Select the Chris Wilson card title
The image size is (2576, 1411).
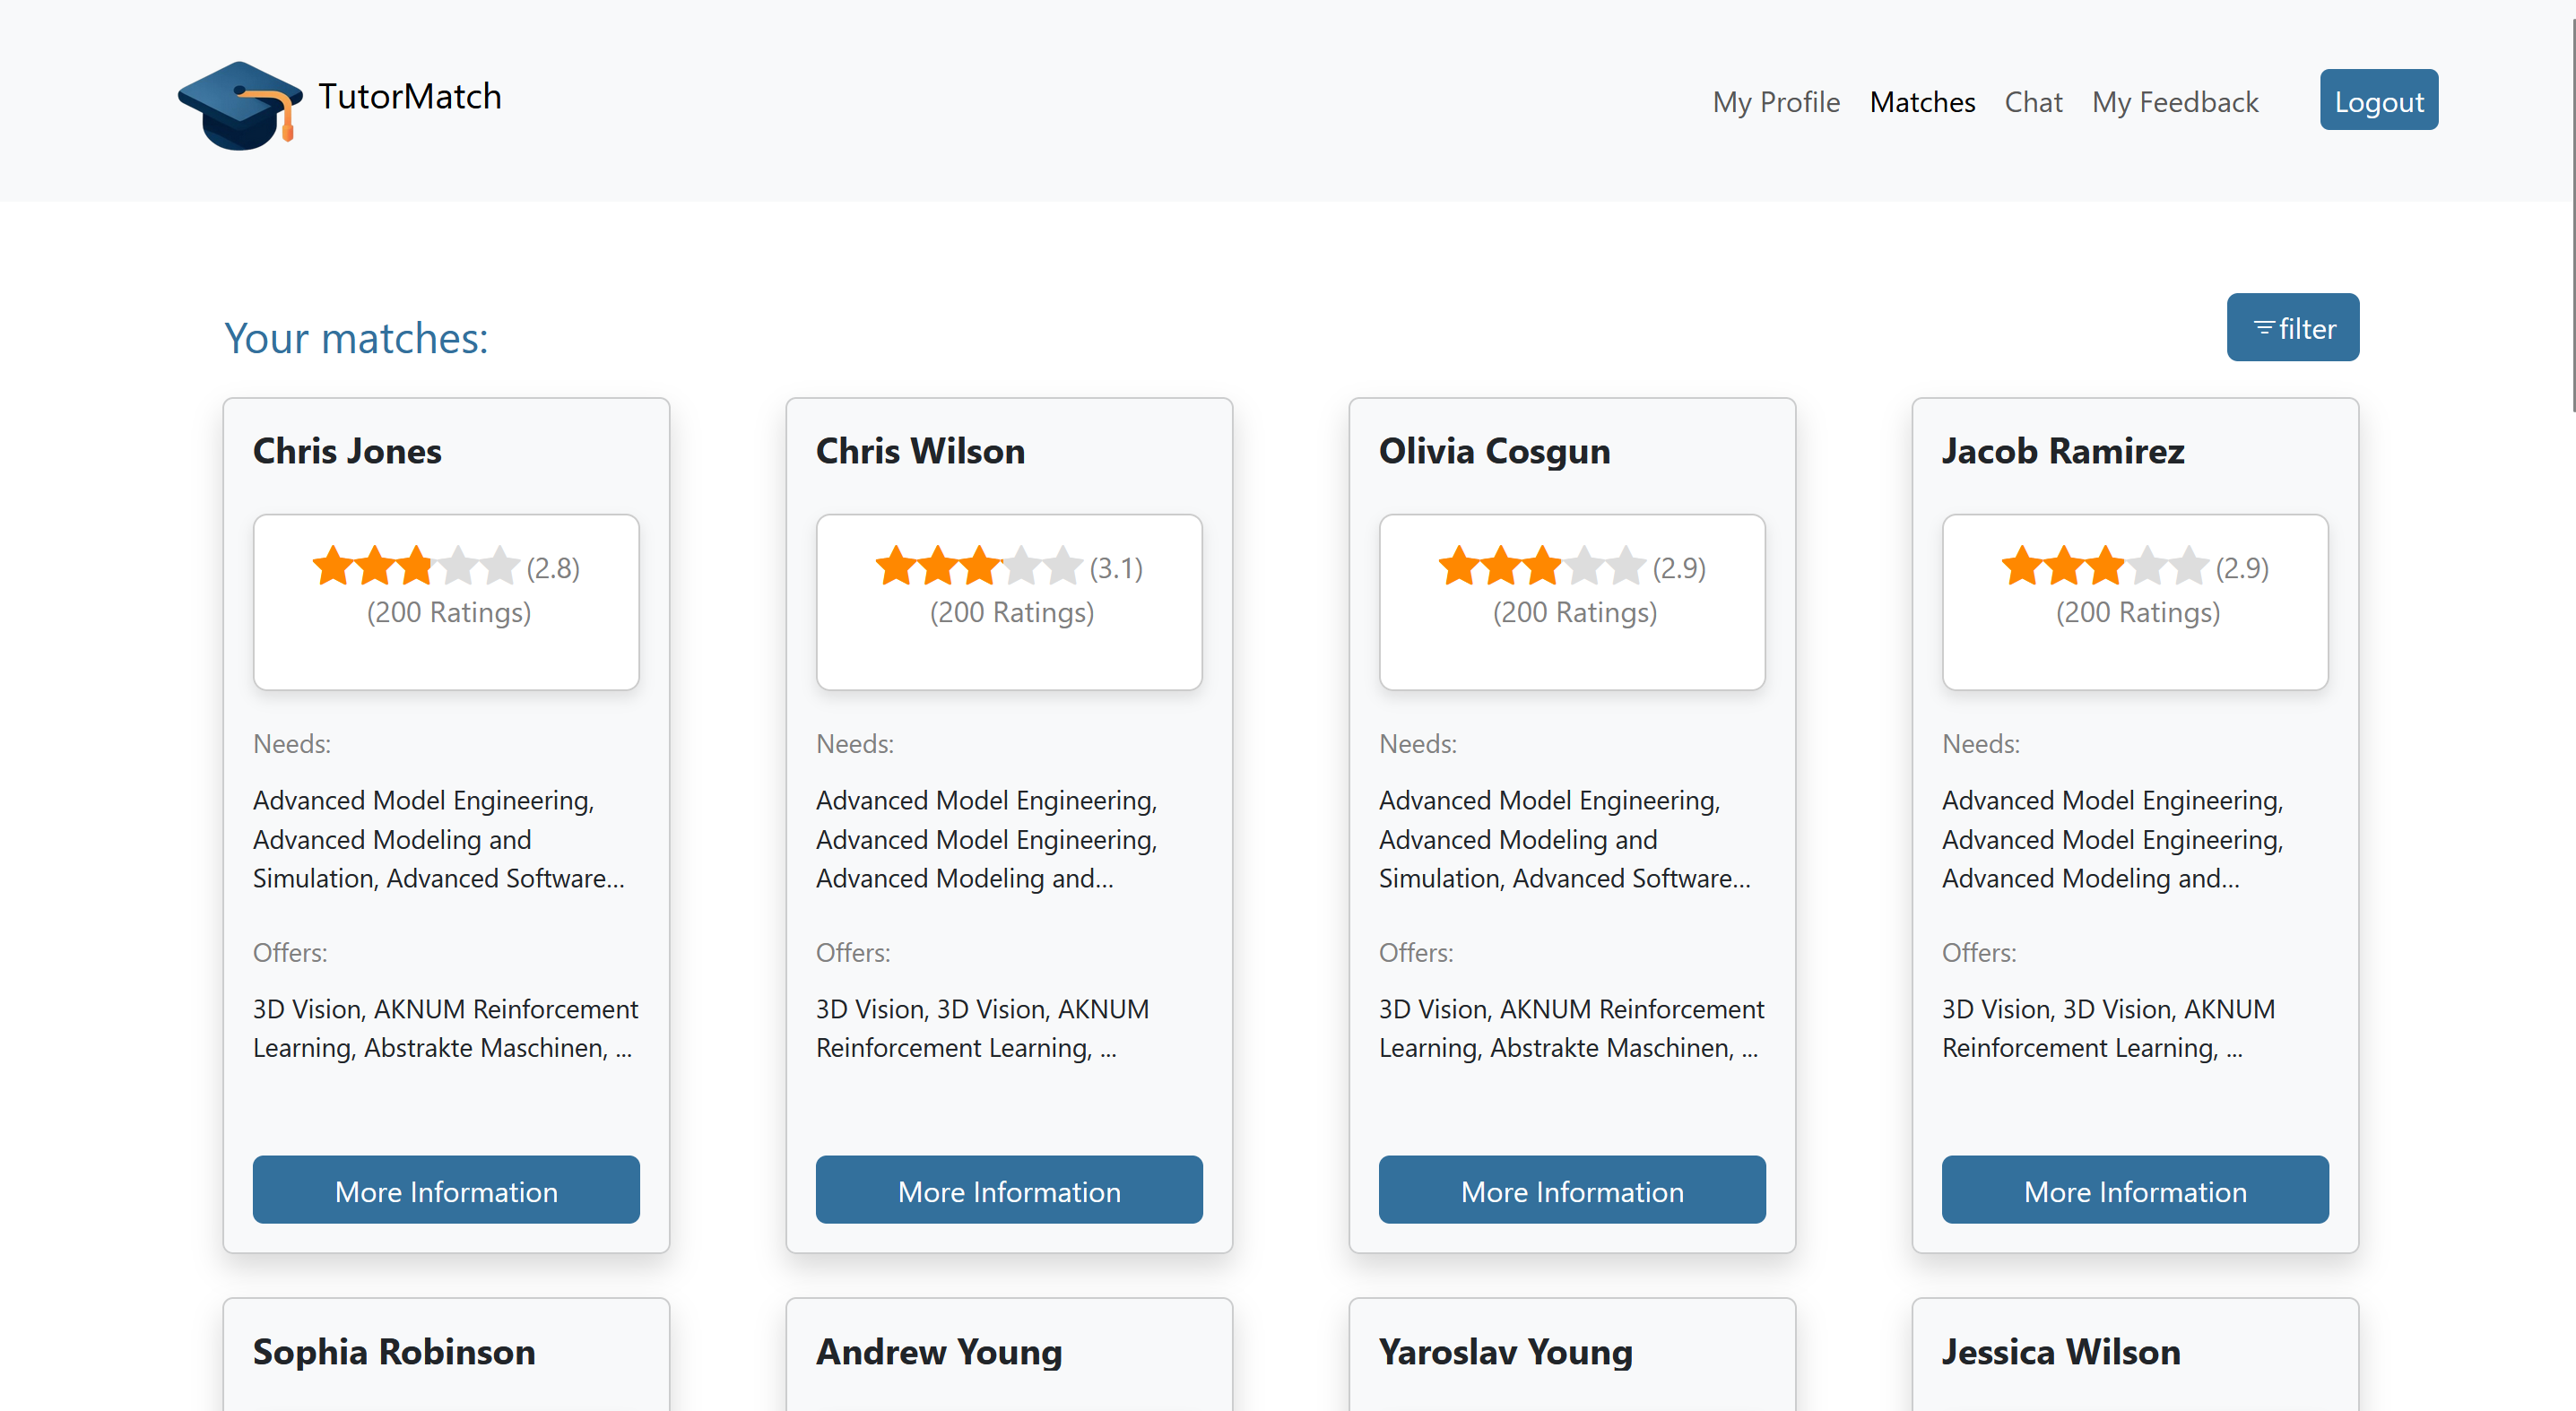point(920,451)
